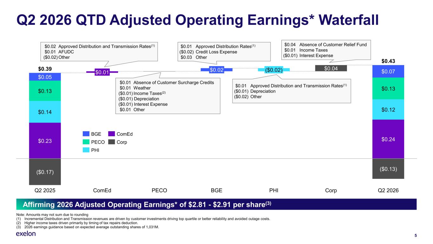The height and width of the screenshot is (244, 433).
Task: Select the $0.23 ComEd segment of the Q2 2025 bar
Action: tap(45, 140)
